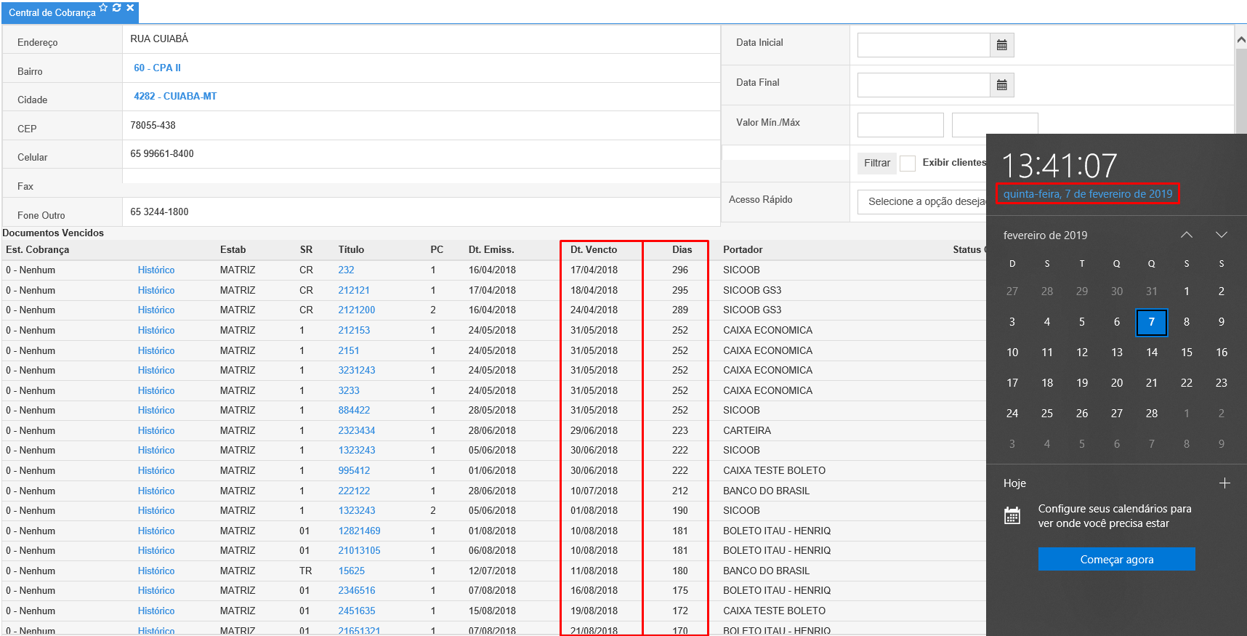
Task: Open título 2346516 link
Action: click(357, 590)
